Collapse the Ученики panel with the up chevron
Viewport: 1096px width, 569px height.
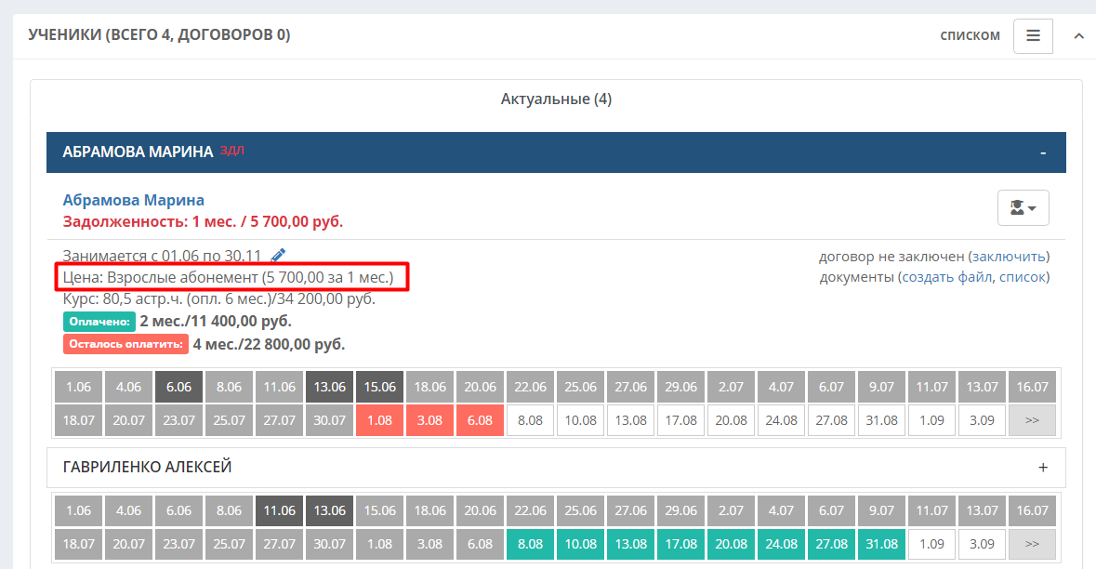(1078, 35)
